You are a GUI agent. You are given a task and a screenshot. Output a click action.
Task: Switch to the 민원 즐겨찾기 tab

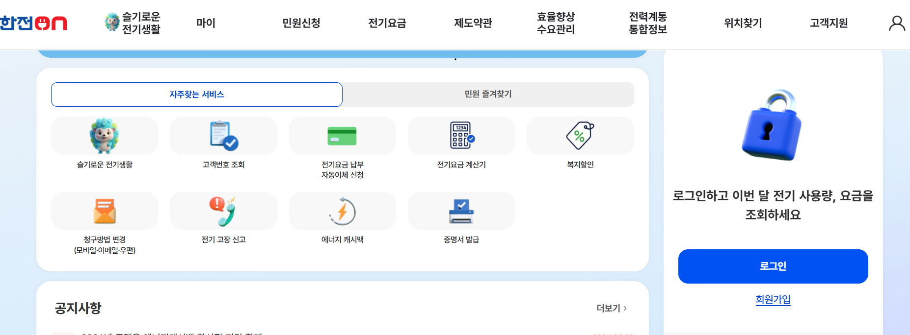[x=488, y=94]
